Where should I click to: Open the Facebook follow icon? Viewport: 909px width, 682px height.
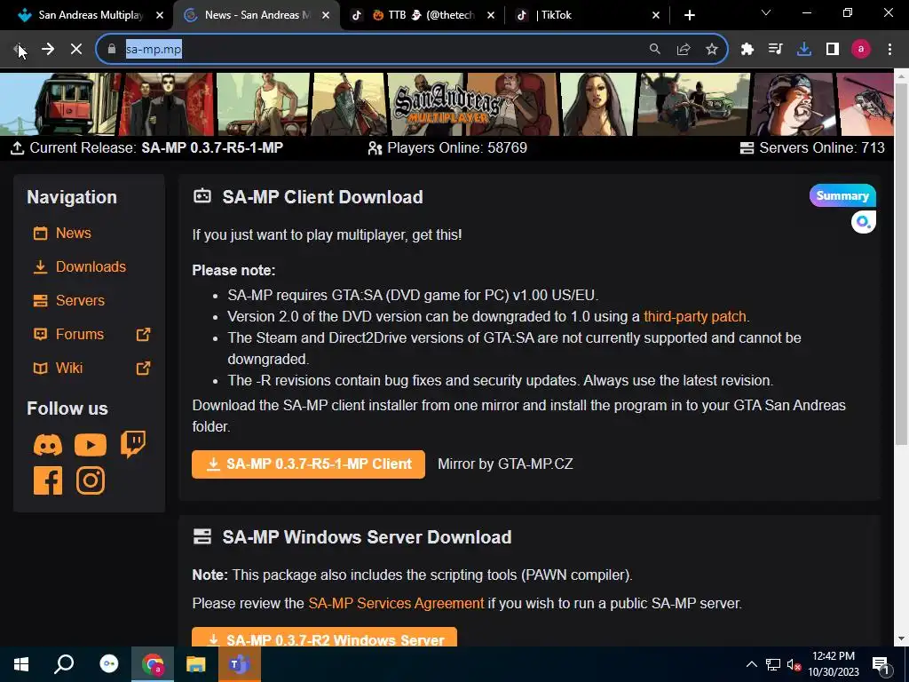click(x=48, y=480)
